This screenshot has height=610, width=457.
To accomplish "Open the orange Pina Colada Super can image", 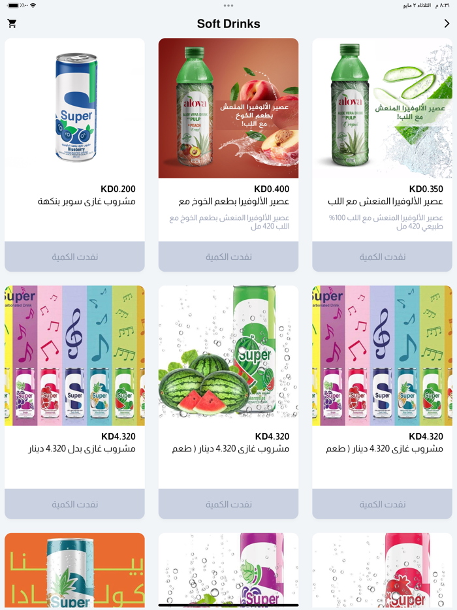I will tap(74, 571).
